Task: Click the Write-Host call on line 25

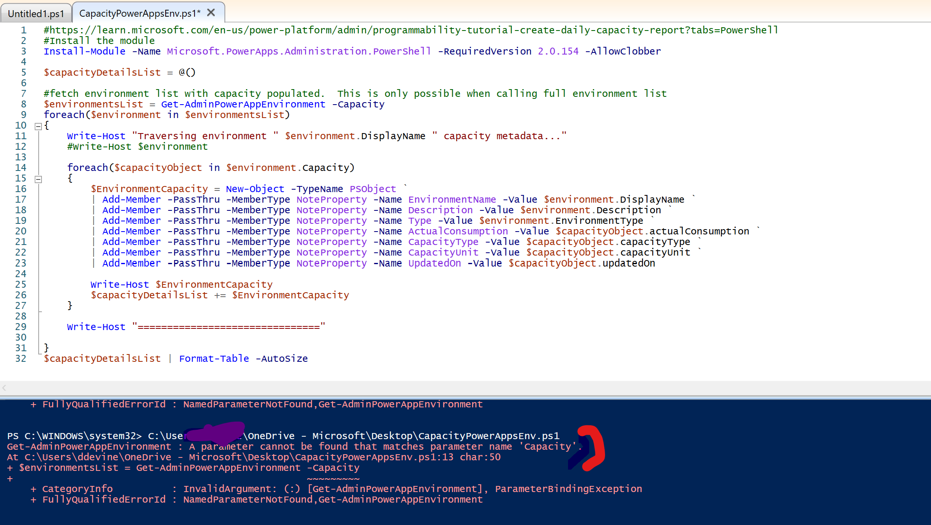Action: click(x=119, y=284)
